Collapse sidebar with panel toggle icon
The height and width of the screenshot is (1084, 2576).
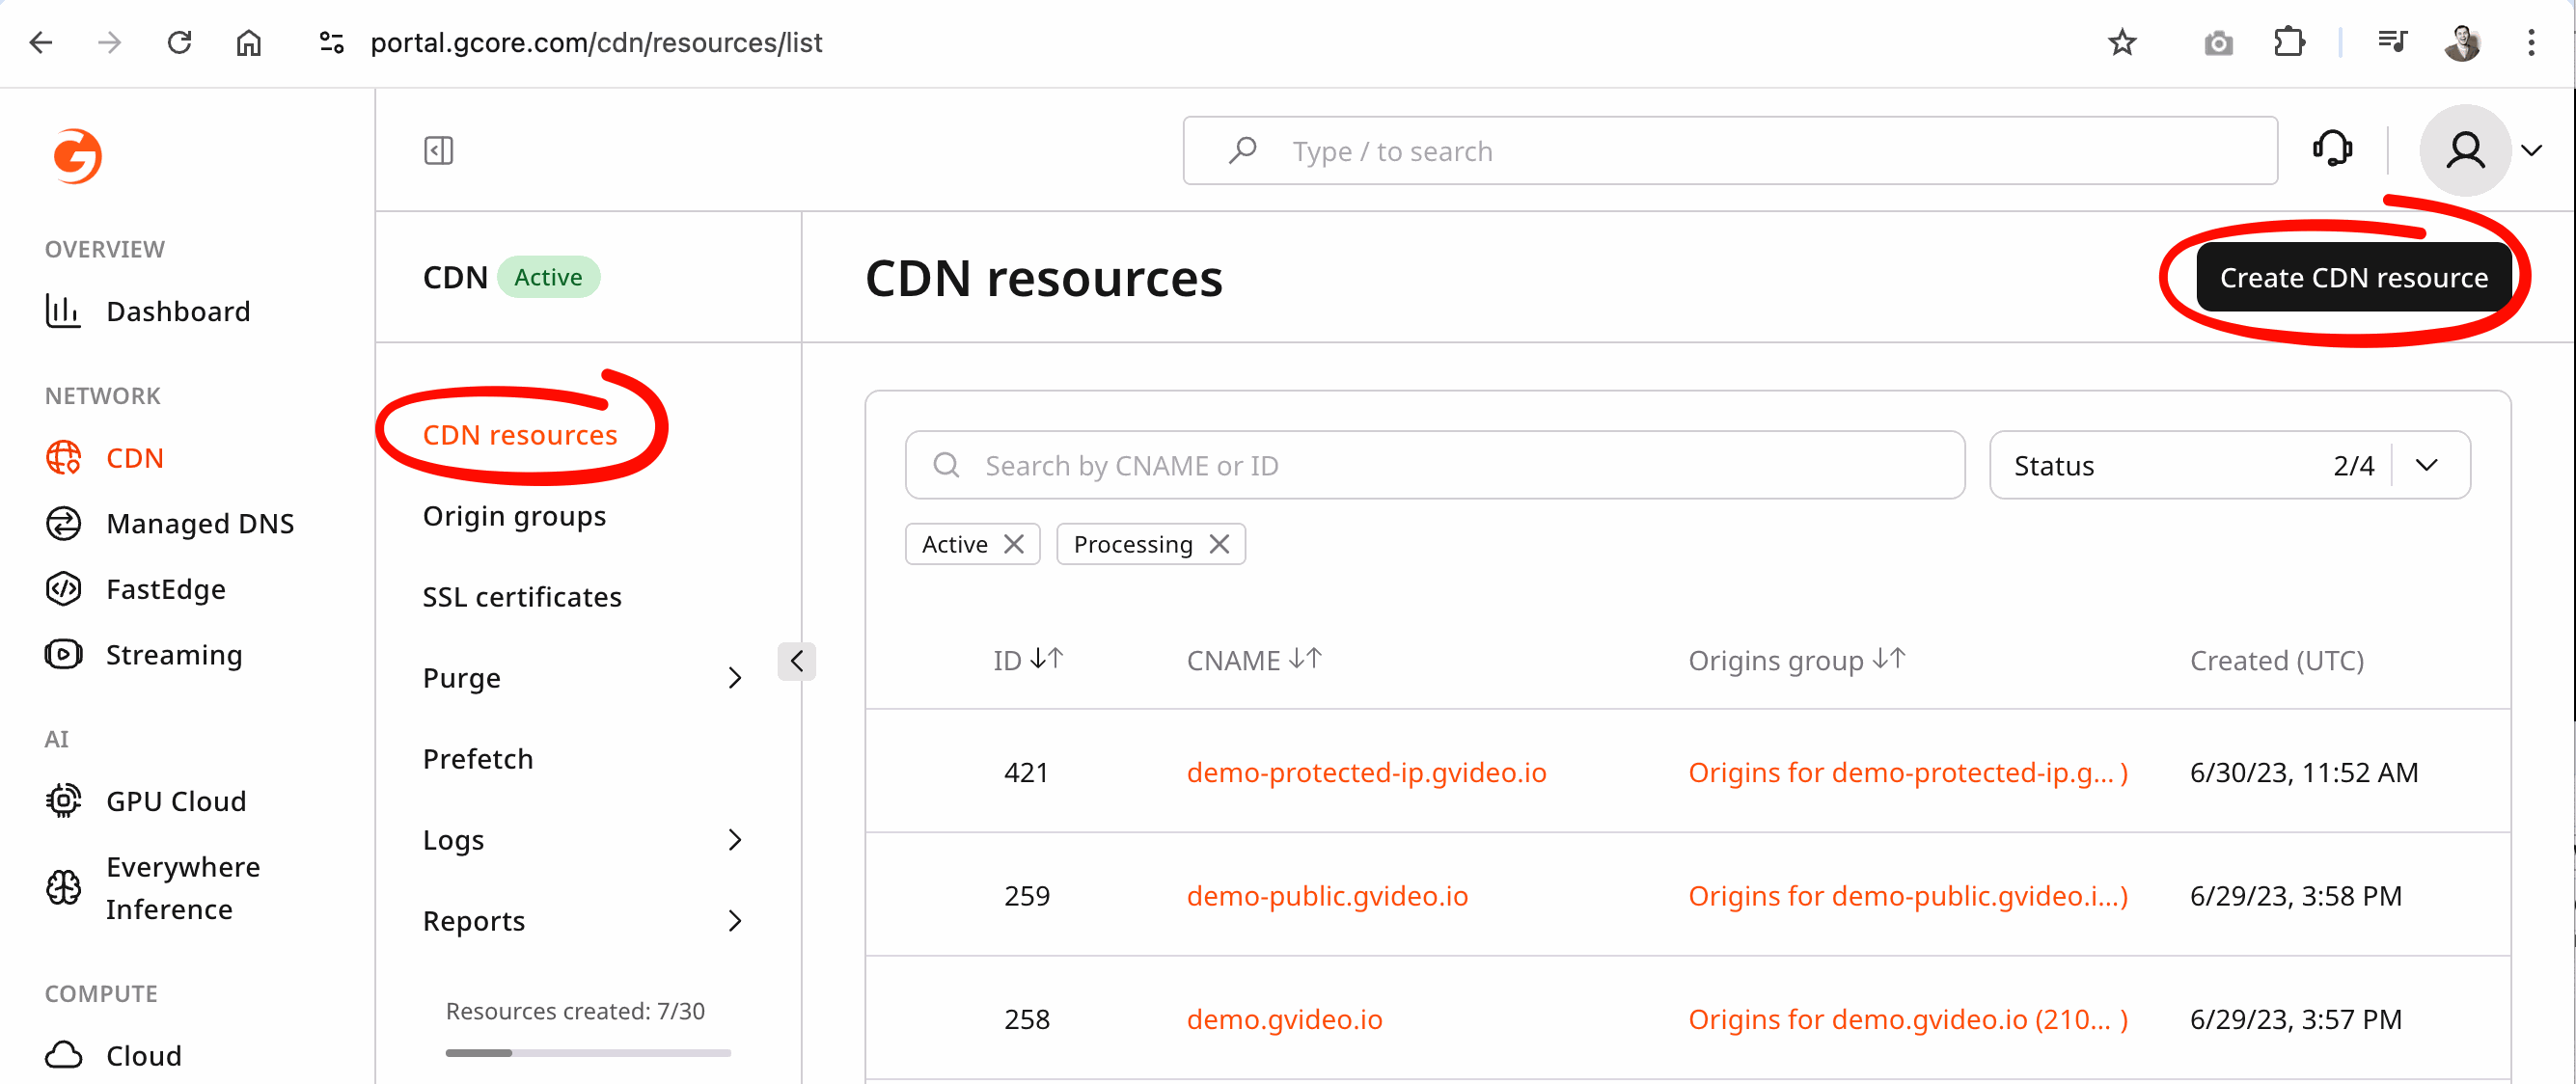pos(438,150)
